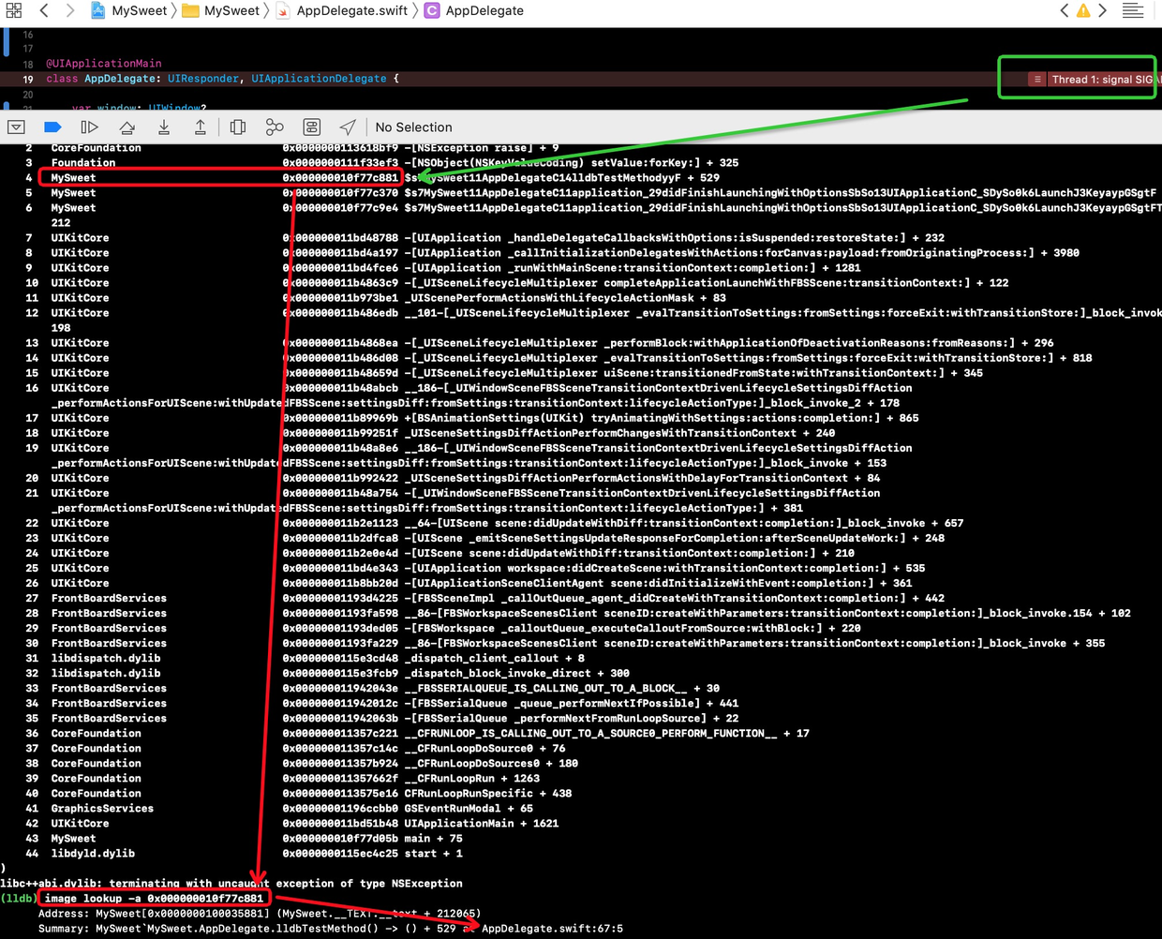Open Debug Memory Graph
The width and height of the screenshot is (1162, 939).
tap(275, 127)
